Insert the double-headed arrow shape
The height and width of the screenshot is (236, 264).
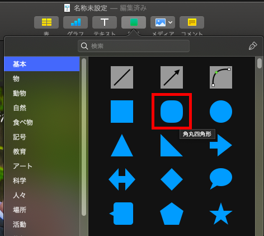tap(122, 179)
